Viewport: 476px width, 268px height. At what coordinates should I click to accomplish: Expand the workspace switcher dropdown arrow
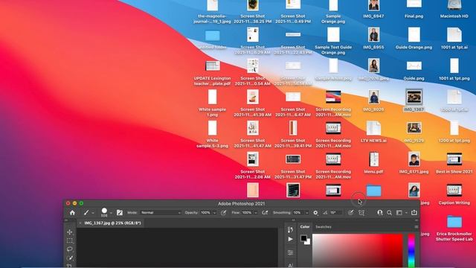click(406, 213)
